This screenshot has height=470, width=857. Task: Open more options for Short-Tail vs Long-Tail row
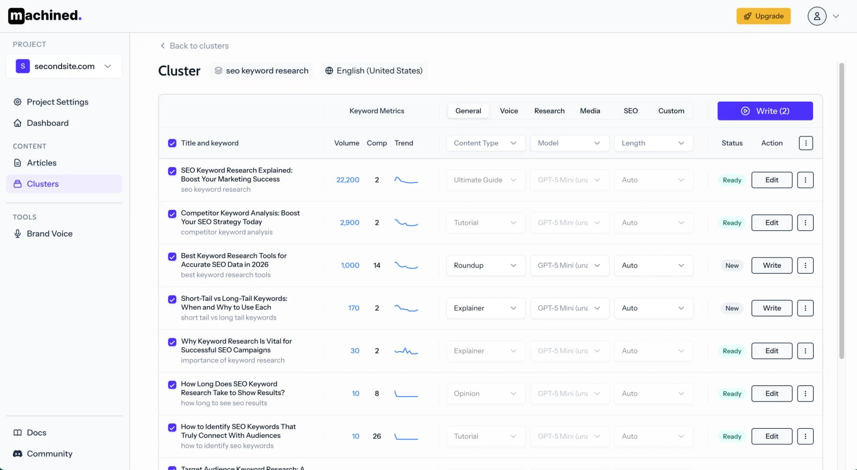pos(805,308)
